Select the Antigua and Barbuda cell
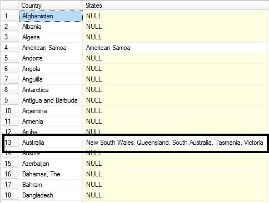The image size is (269, 203). click(51, 100)
